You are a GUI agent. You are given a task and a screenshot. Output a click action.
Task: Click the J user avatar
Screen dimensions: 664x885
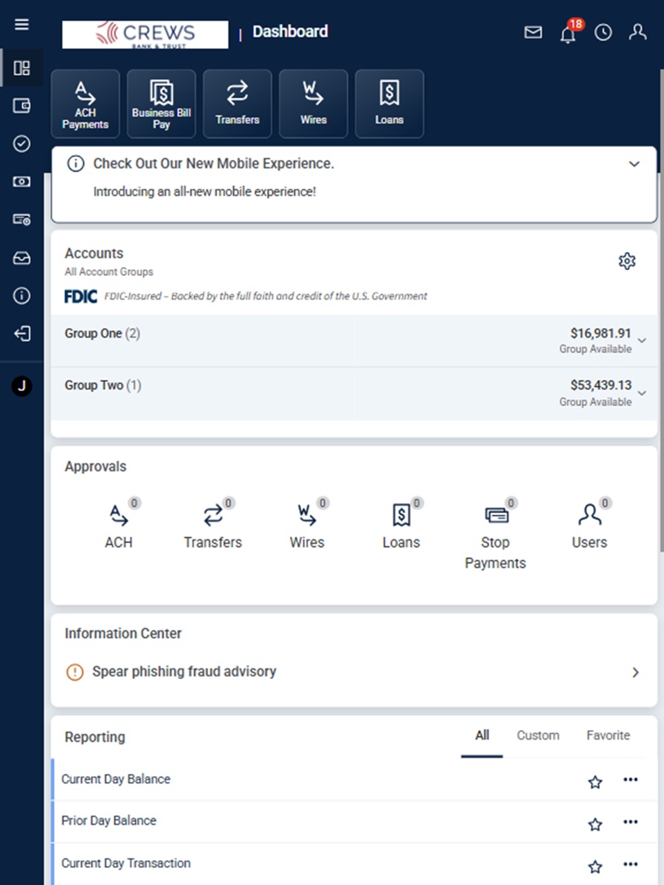coord(22,386)
